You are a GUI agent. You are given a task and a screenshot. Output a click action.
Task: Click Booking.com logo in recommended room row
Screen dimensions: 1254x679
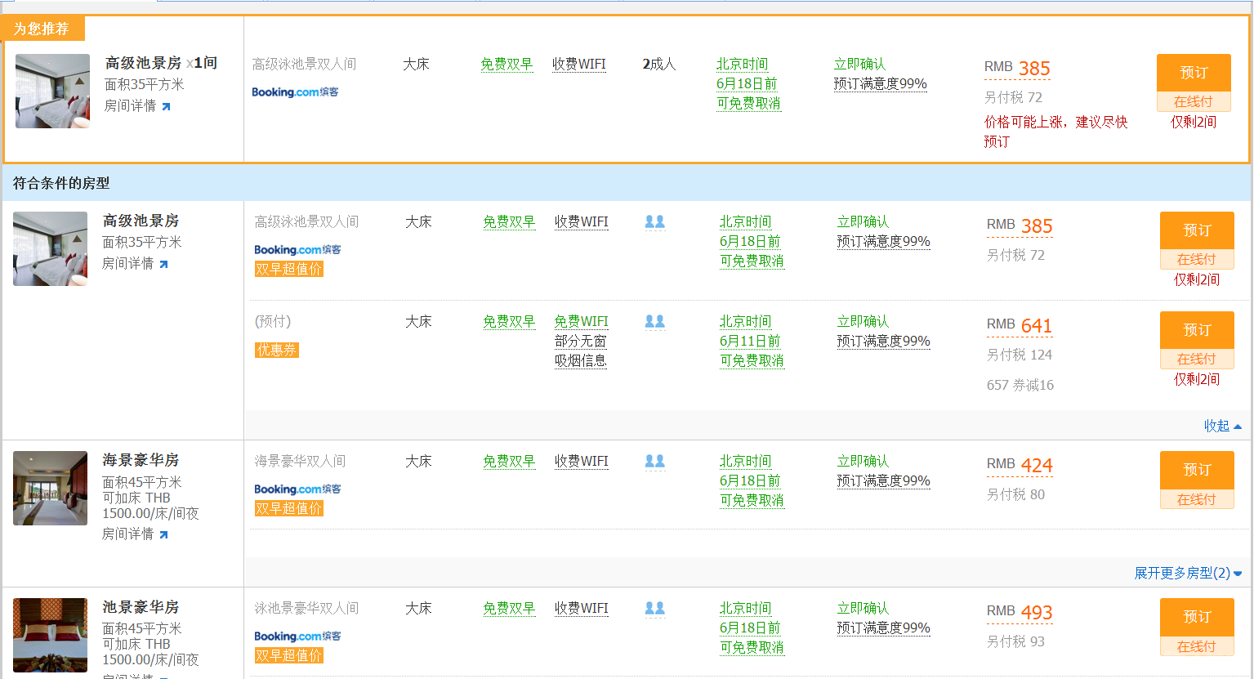pos(295,92)
